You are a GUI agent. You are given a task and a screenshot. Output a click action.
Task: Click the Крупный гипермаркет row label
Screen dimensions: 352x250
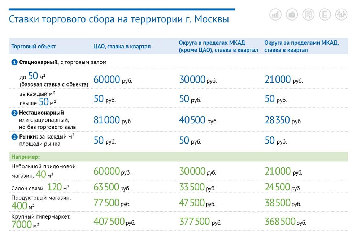(41, 221)
